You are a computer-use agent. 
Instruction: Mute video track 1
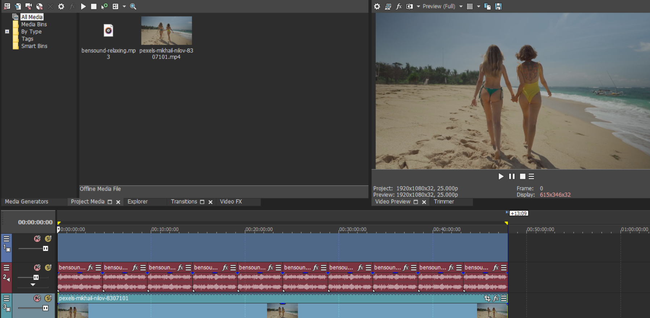(37, 239)
